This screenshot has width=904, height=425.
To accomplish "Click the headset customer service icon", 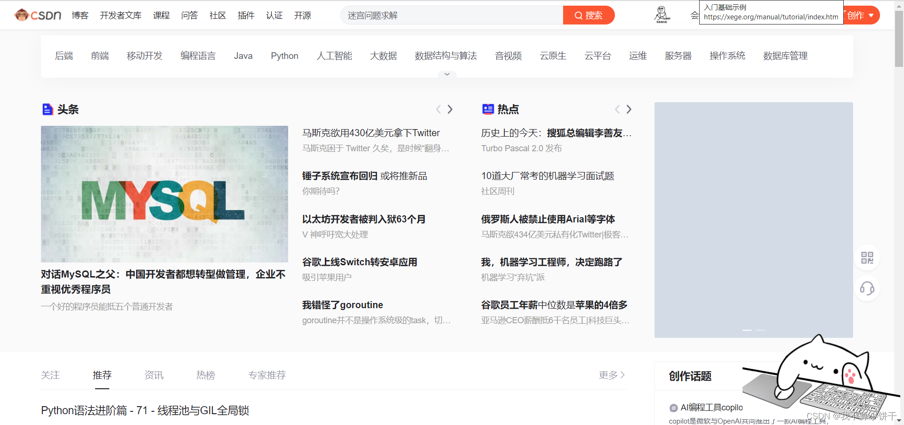I will [x=868, y=288].
